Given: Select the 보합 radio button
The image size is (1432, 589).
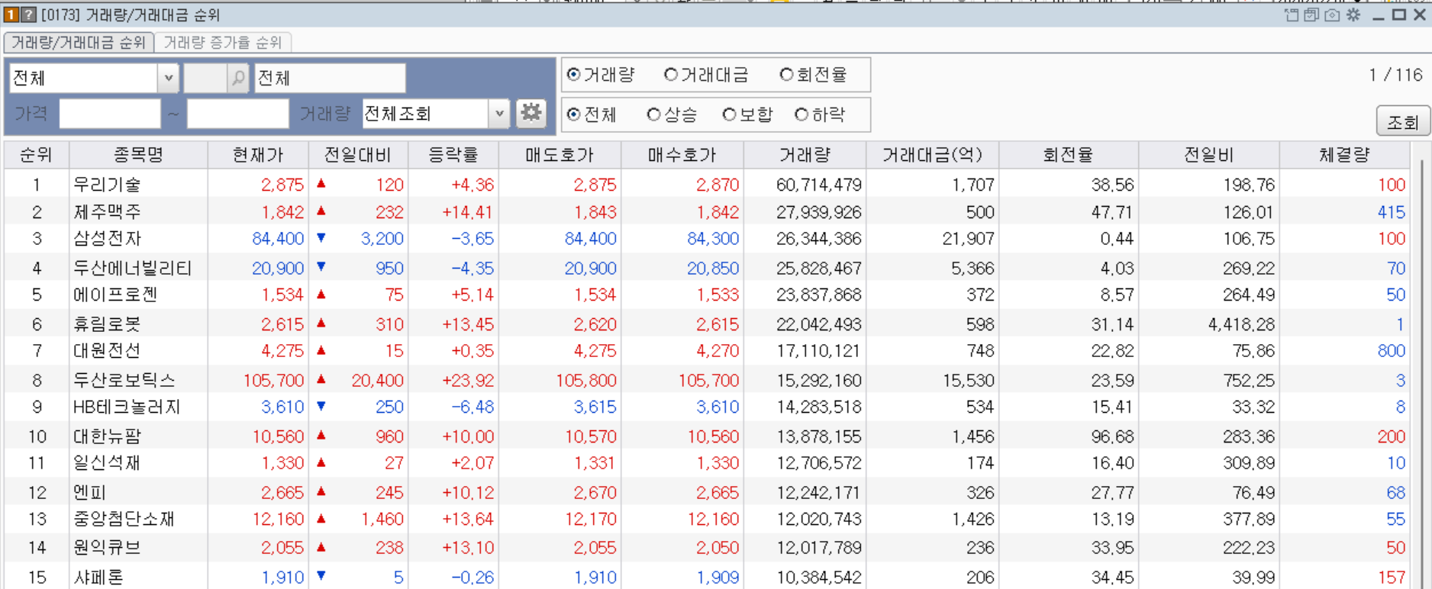Looking at the screenshot, I should coord(747,114).
